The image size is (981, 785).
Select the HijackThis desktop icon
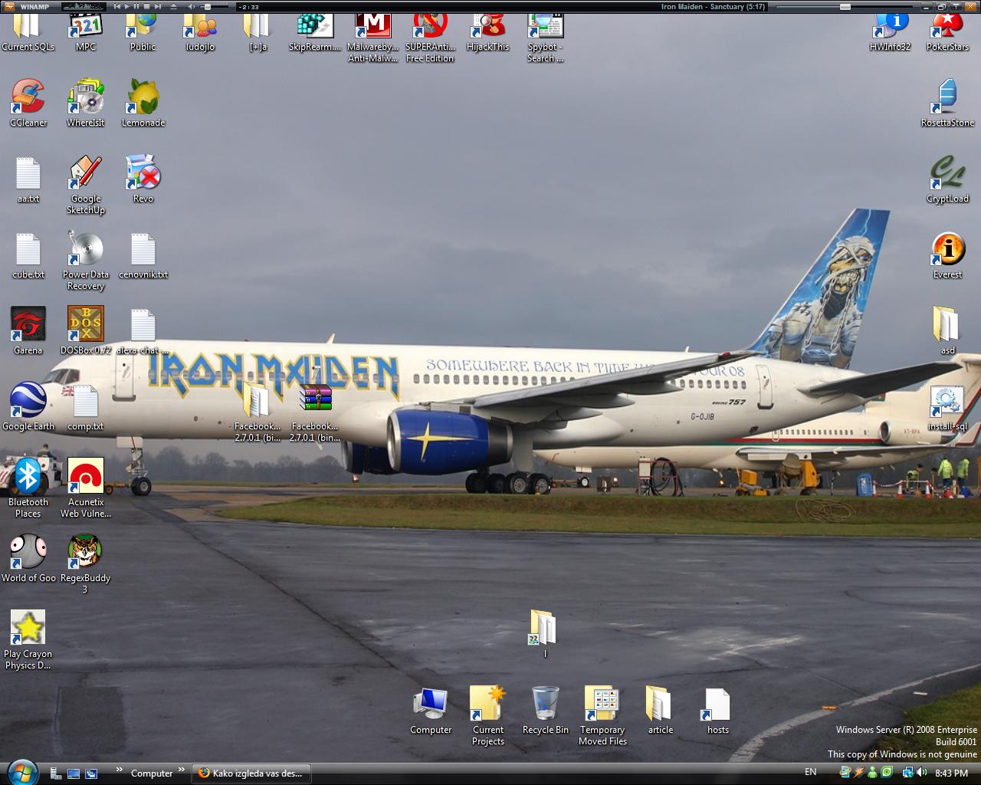(488, 33)
